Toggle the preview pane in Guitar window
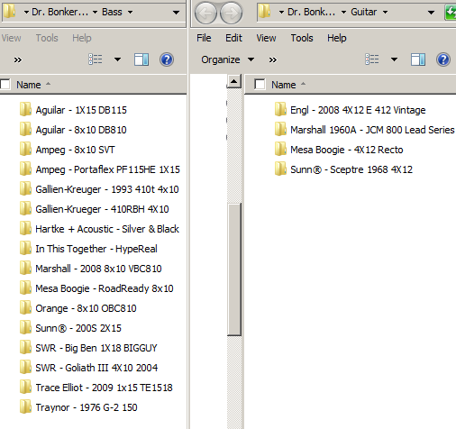Screen dimensions: 456x429 pyautogui.click(x=418, y=59)
